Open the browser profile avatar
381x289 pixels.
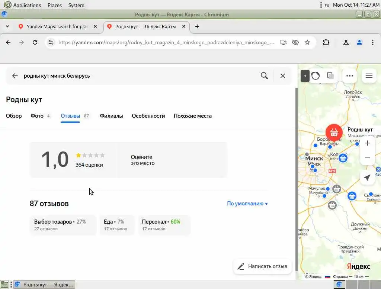point(359,42)
